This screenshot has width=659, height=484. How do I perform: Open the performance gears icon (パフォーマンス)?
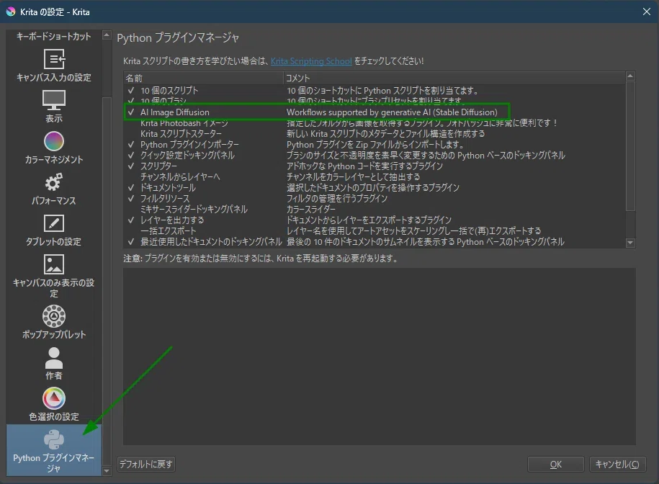tap(54, 182)
